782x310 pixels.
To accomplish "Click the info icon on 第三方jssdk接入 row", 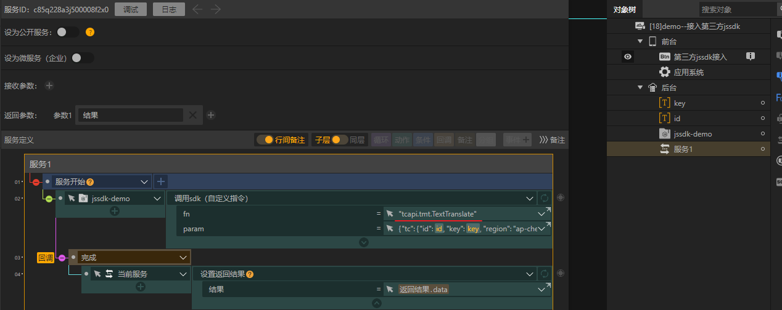I will (x=751, y=57).
